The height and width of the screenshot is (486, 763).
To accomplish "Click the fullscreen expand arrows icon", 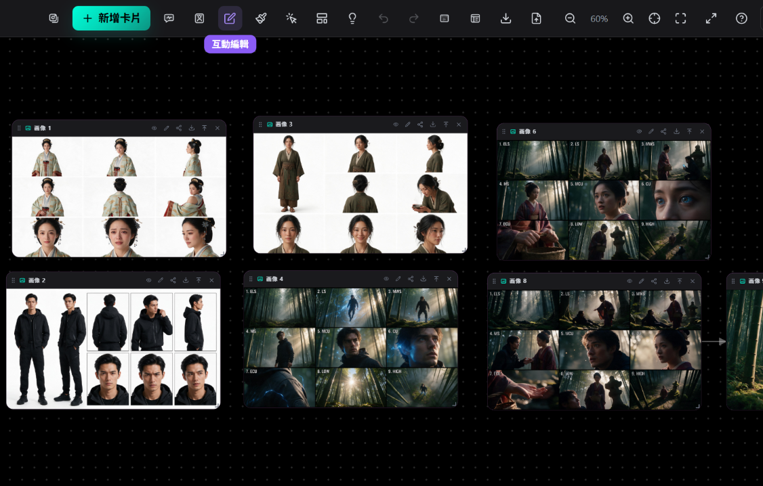I will click(x=711, y=18).
